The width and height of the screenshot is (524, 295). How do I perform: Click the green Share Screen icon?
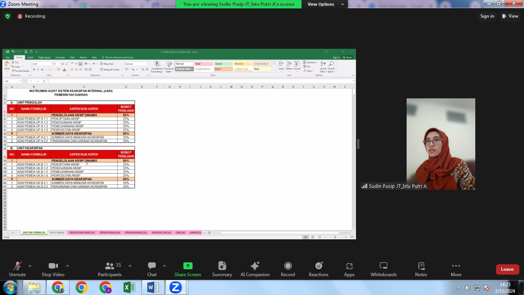click(188, 266)
